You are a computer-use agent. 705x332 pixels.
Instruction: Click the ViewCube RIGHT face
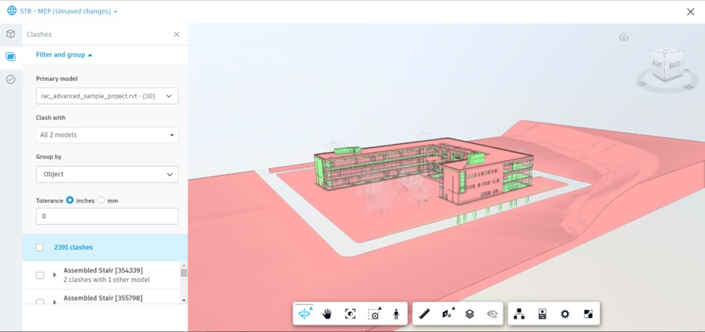pyautogui.click(x=657, y=64)
